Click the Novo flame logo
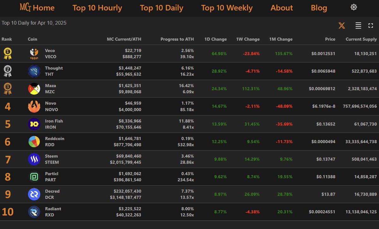The width and height of the screenshot is (379, 229). [34, 106]
